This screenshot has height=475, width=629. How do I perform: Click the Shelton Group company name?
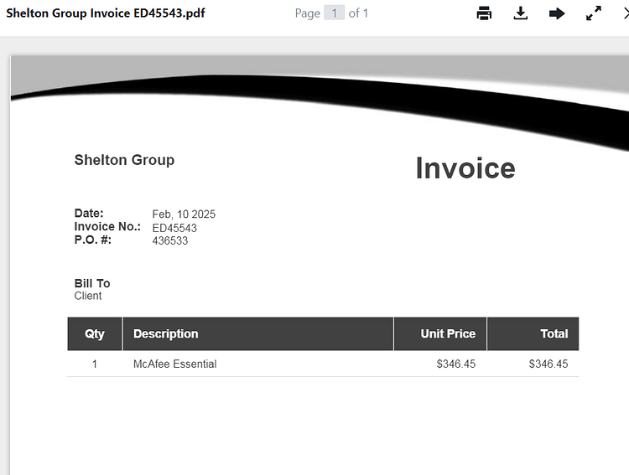[x=124, y=160]
